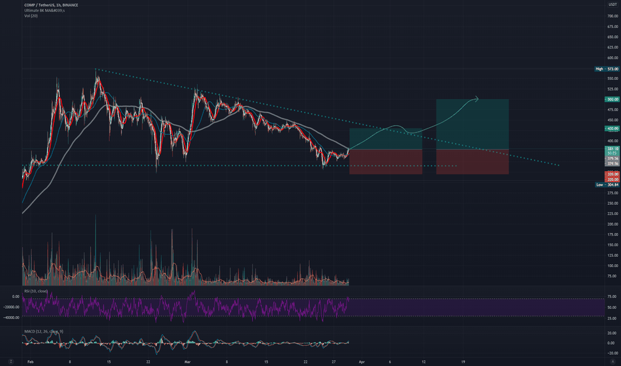Click the MACD 20.00 axis value

tap(612, 333)
